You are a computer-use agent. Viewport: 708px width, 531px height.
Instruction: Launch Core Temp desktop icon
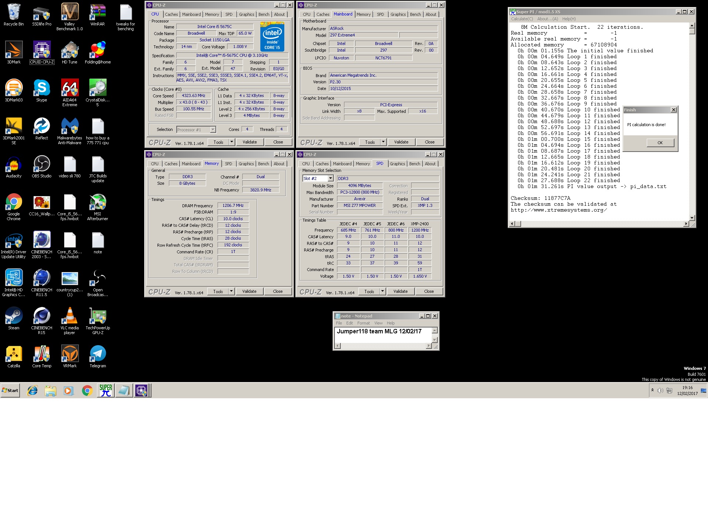pyautogui.click(x=42, y=356)
